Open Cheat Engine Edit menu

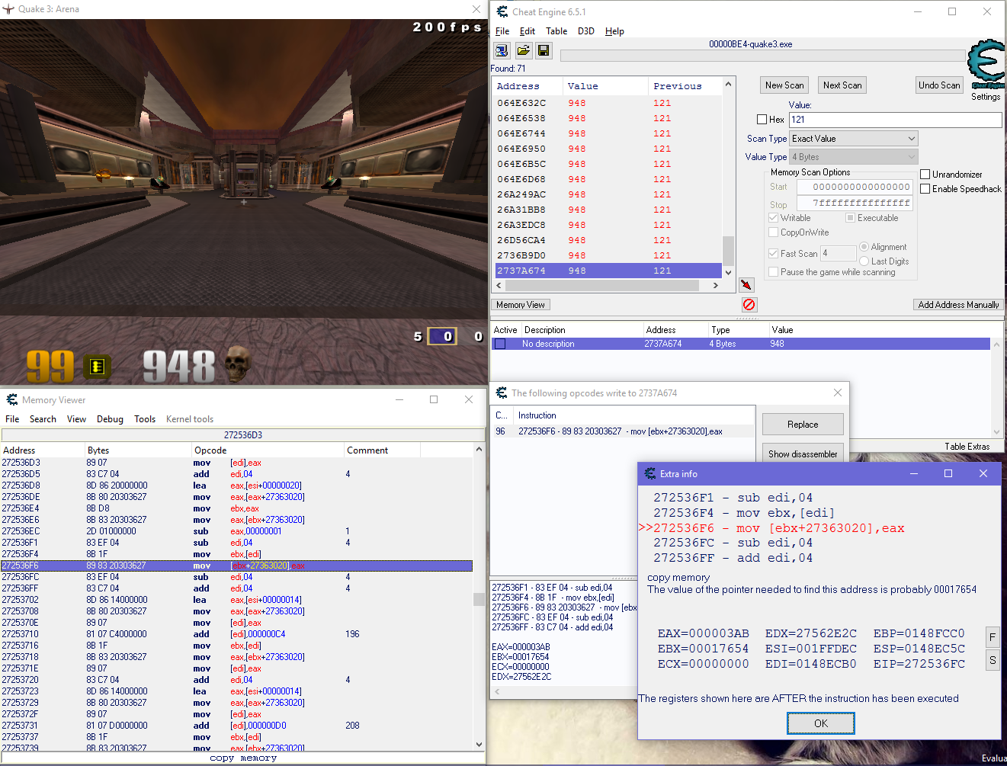[x=528, y=31]
